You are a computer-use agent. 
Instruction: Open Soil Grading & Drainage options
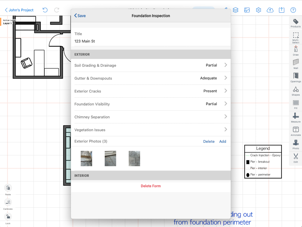(151, 65)
